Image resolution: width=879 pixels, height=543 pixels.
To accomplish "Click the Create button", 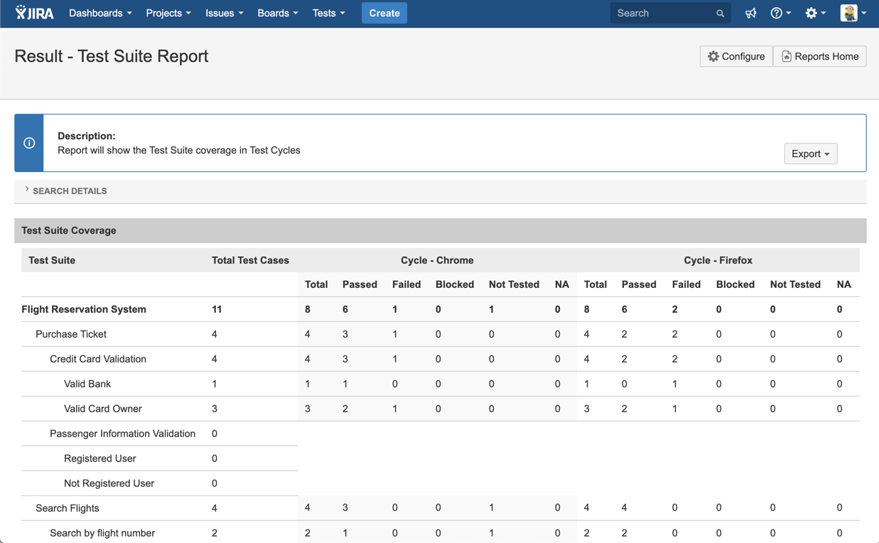I will (x=384, y=14).
